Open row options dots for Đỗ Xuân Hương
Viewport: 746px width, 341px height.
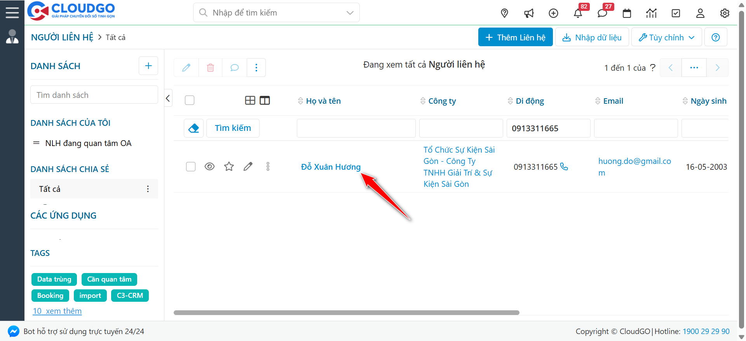(268, 167)
